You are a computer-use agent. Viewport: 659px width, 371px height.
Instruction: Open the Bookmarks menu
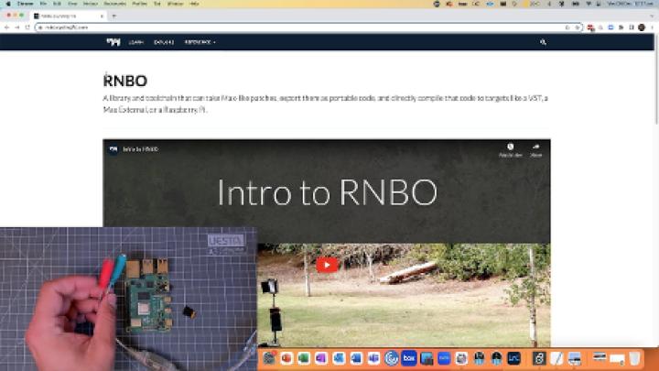(114, 4)
